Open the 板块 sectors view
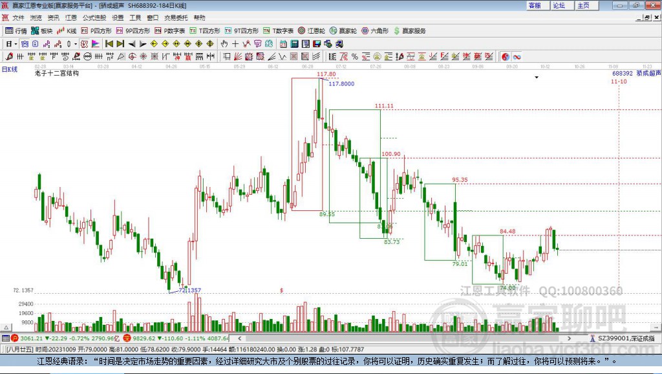Image resolution: width=662 pixels, height=374 pixels. [42, 31]
